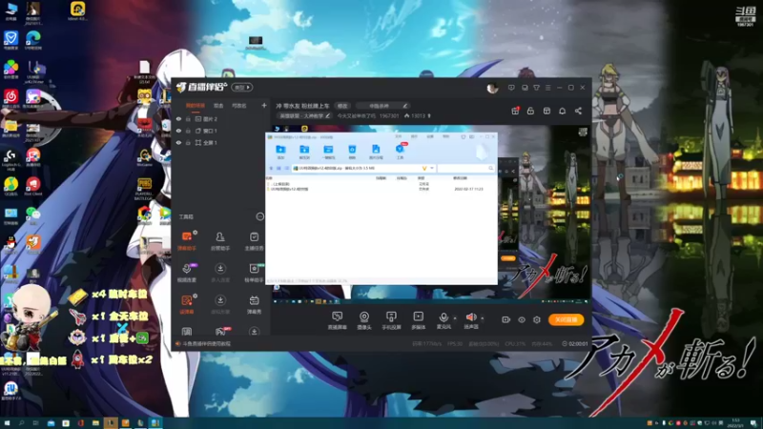Switch to the first orange scene tab
763x429 pixels.
(x=196, y=106)
